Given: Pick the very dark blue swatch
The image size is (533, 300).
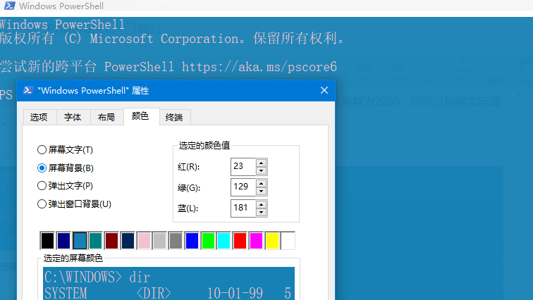Looking at the screenshot, I should point(128,241).
